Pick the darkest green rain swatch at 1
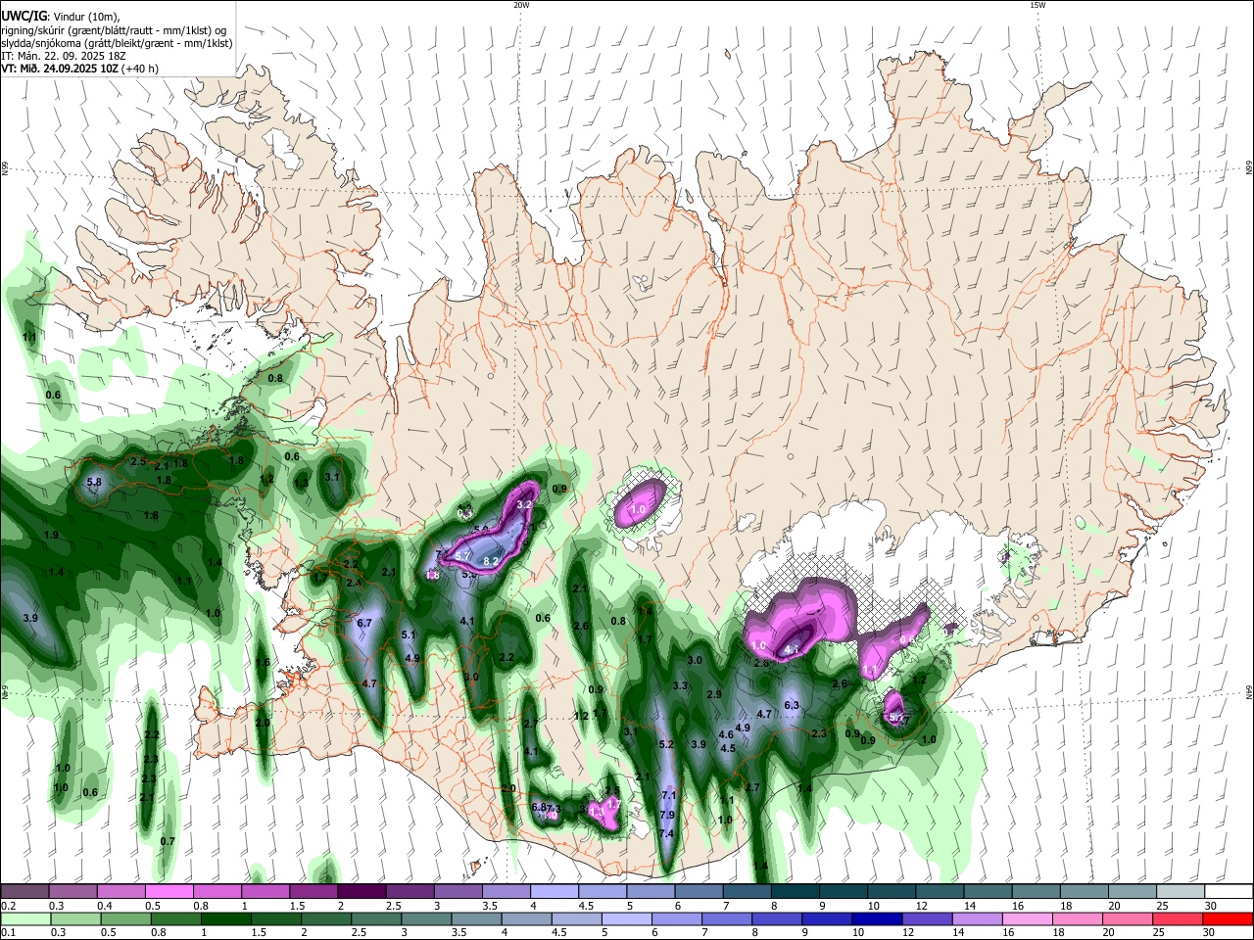 click(x=225, y=918)
